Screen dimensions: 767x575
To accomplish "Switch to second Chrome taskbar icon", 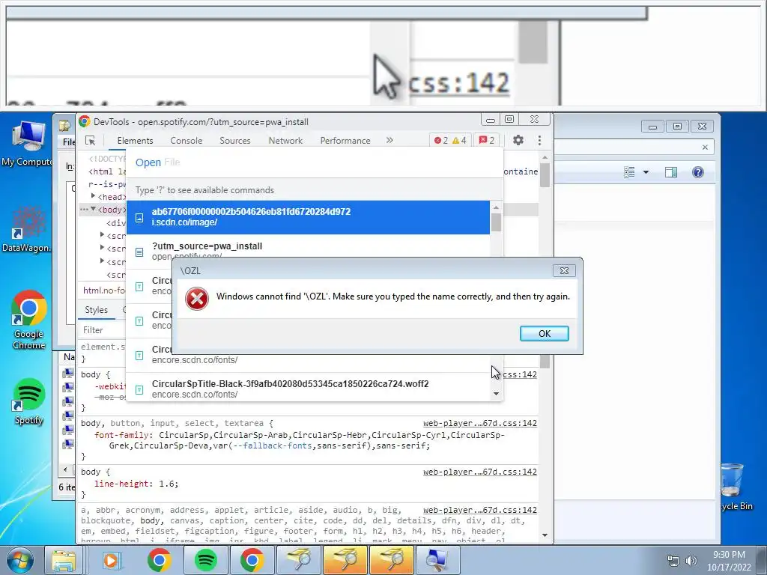I will 252,560.
